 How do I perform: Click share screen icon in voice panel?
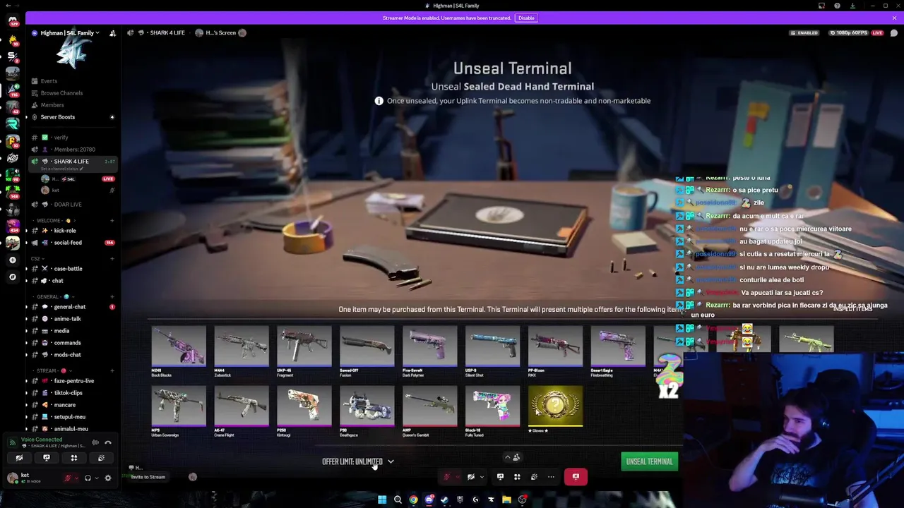pos(47,458)
